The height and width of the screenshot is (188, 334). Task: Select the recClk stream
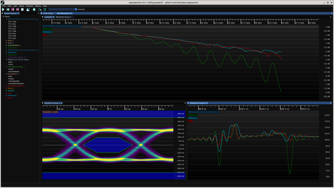click(x=11, y=69)
